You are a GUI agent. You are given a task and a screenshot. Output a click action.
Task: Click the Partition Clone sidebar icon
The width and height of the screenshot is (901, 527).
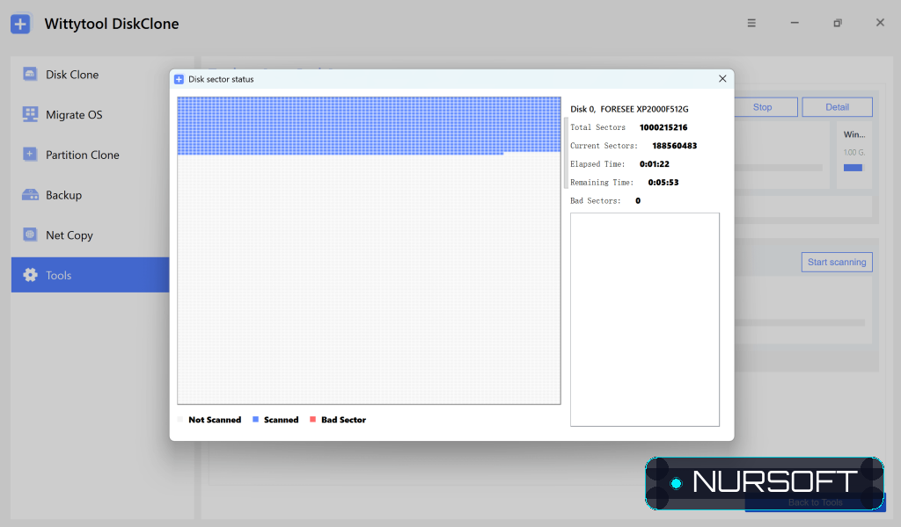point(30,155)
